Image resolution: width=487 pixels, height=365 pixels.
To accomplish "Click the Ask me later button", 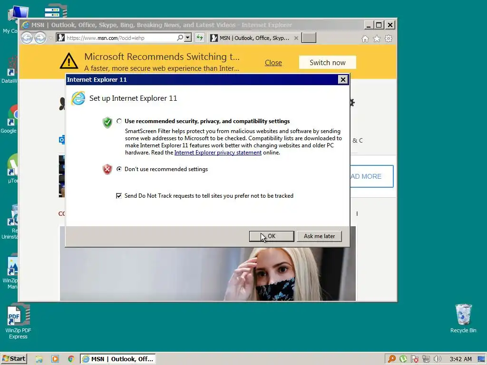I will point(319,236).
